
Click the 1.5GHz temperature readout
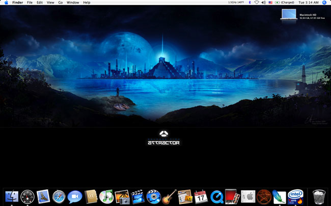click(x=236, y=3)
